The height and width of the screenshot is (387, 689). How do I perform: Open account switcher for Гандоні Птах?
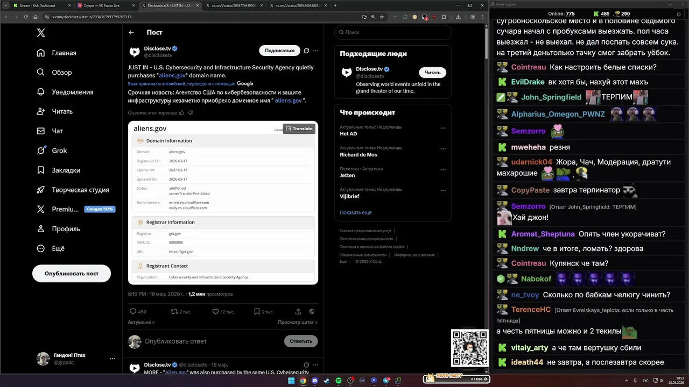[x=76, y=359]
